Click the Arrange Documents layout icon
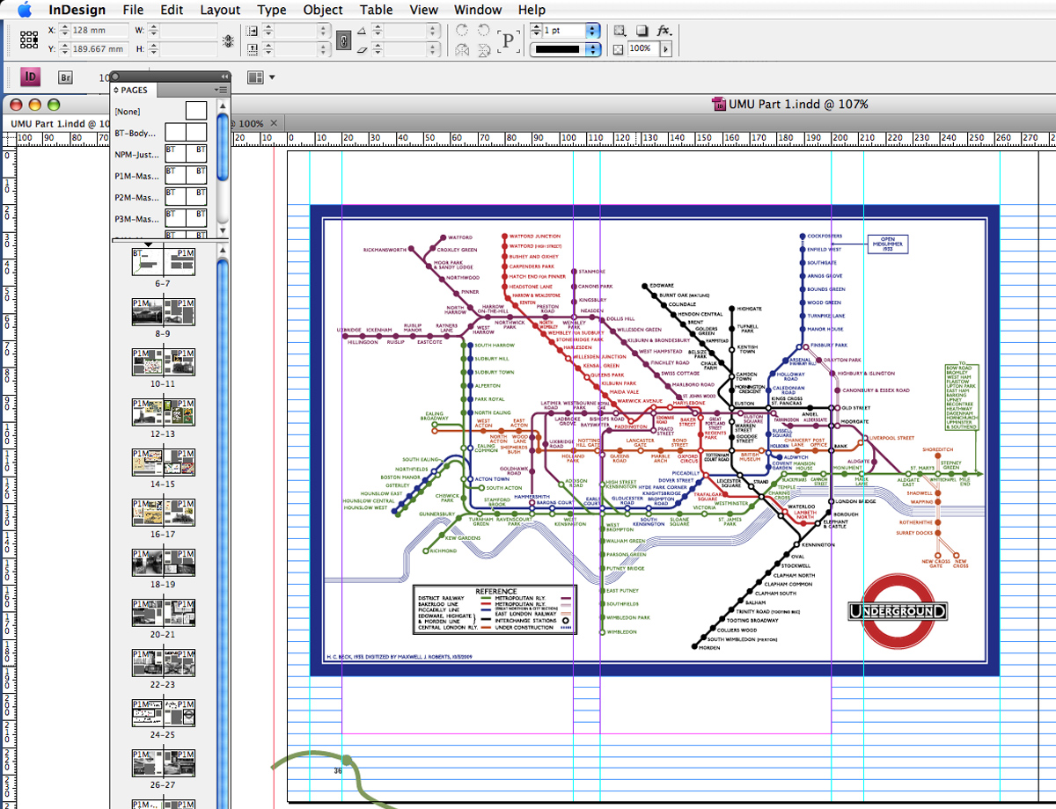The image size is (1056, 809). tap(255, 77)
